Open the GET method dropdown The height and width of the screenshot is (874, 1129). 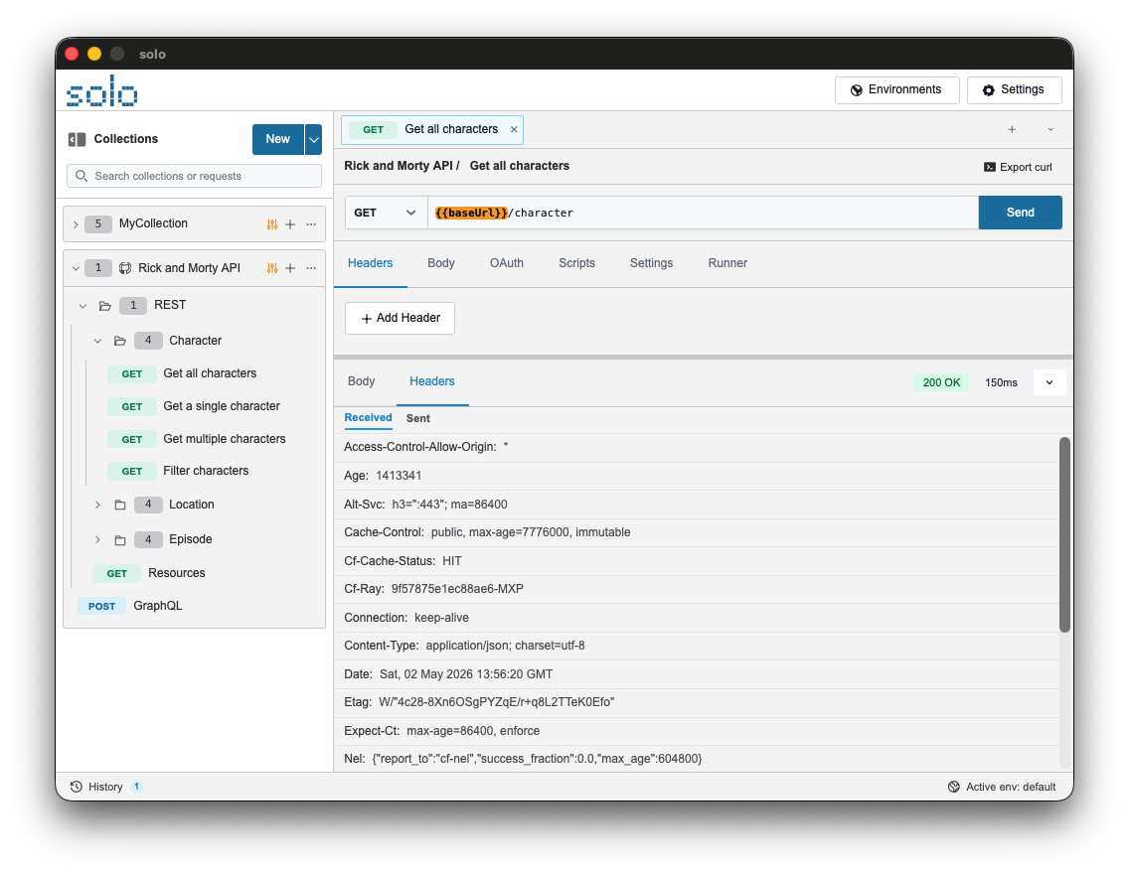point(386,213)
